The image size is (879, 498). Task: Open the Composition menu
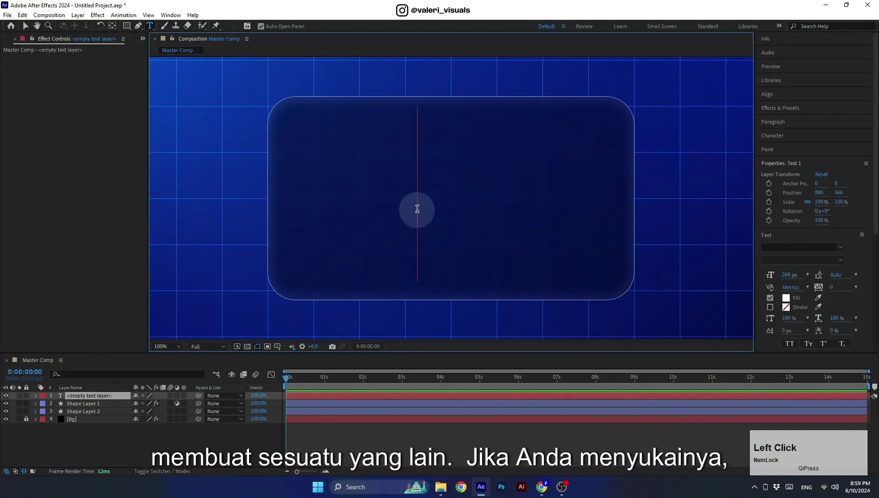tap(49, 15)
